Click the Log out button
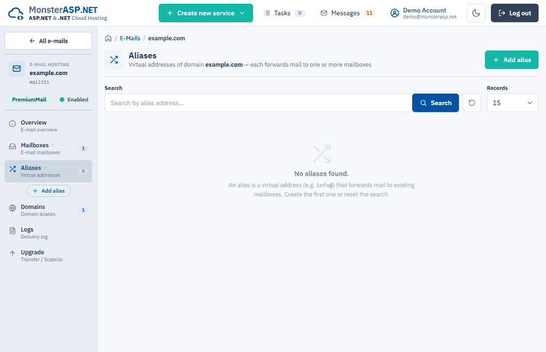This screenshot has height=352, width=546. [514, 13]
